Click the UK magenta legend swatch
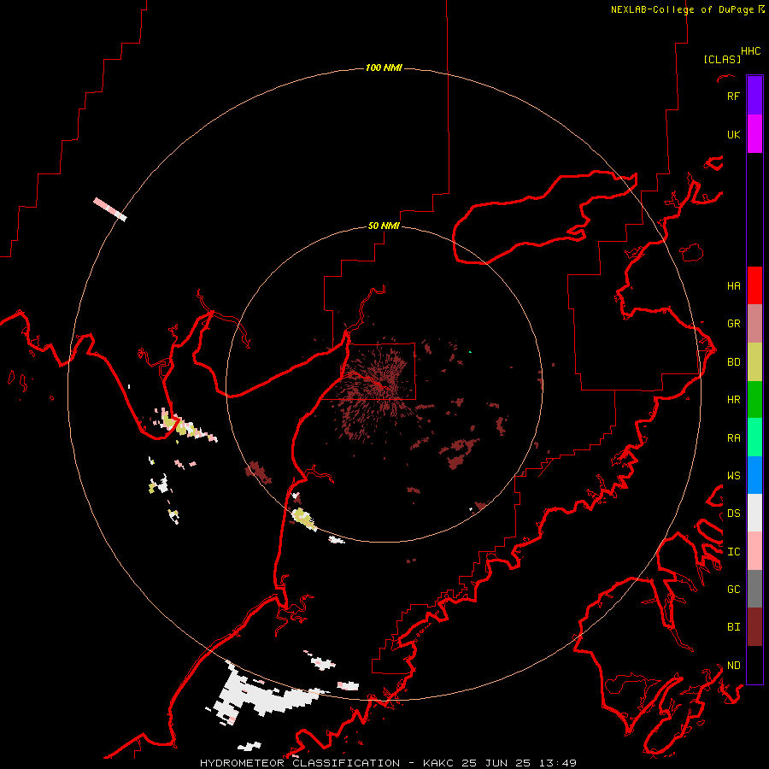This screenshot has height=769, width=769. click(x=754, y=134)
